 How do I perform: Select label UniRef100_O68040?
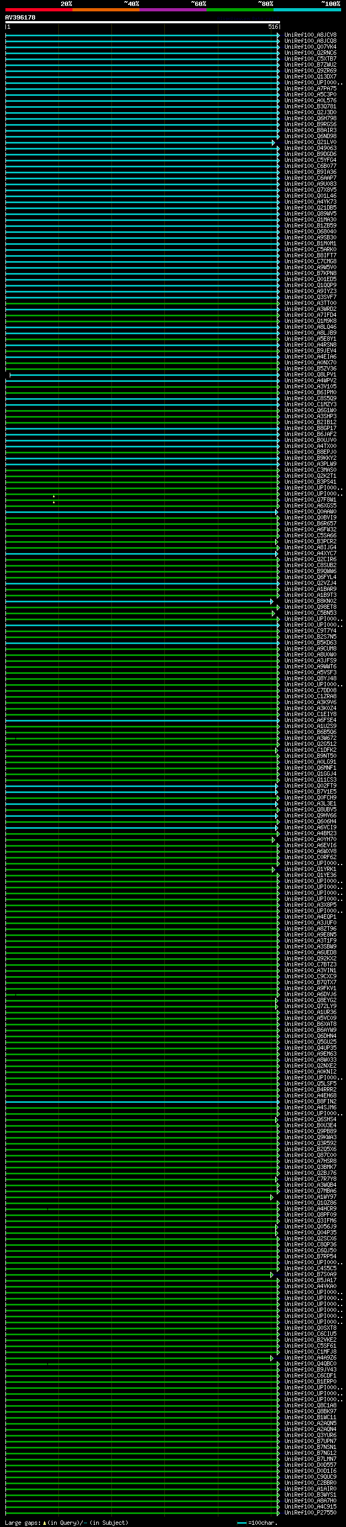[310, 232]
